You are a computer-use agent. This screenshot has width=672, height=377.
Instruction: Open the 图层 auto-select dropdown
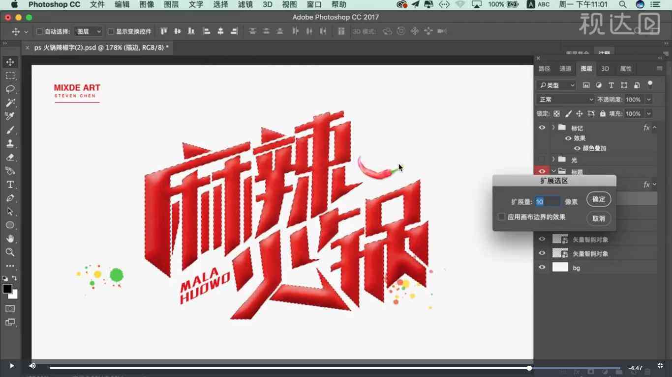[89, 31]
